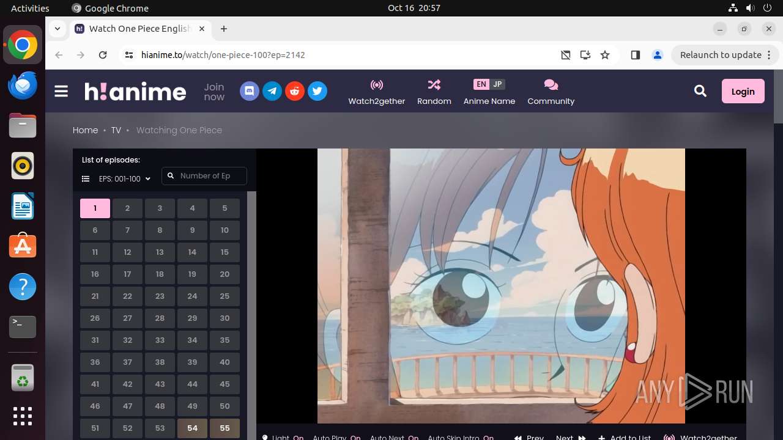Launch Rhythmbox from dock
The height and width of the screenshot is (440, 783).
pyautogui.click(x=23, y=166)
